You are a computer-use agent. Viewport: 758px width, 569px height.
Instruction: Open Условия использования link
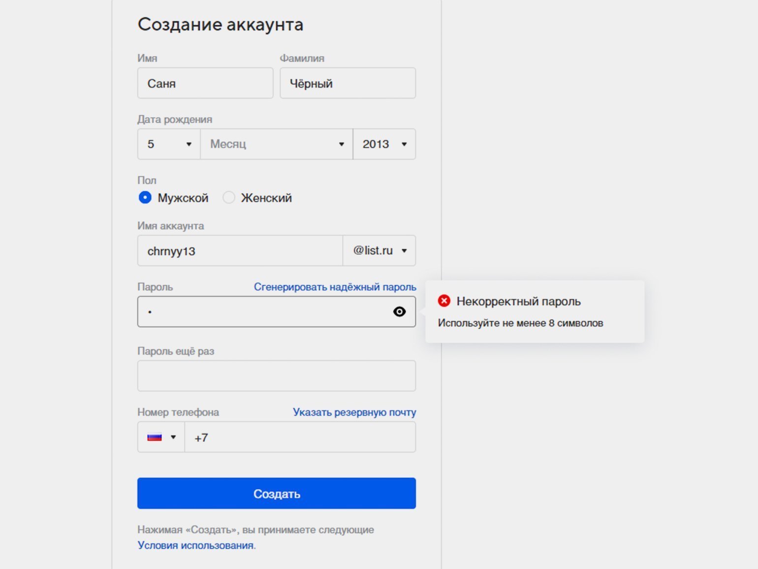click(x=196, y=545)
